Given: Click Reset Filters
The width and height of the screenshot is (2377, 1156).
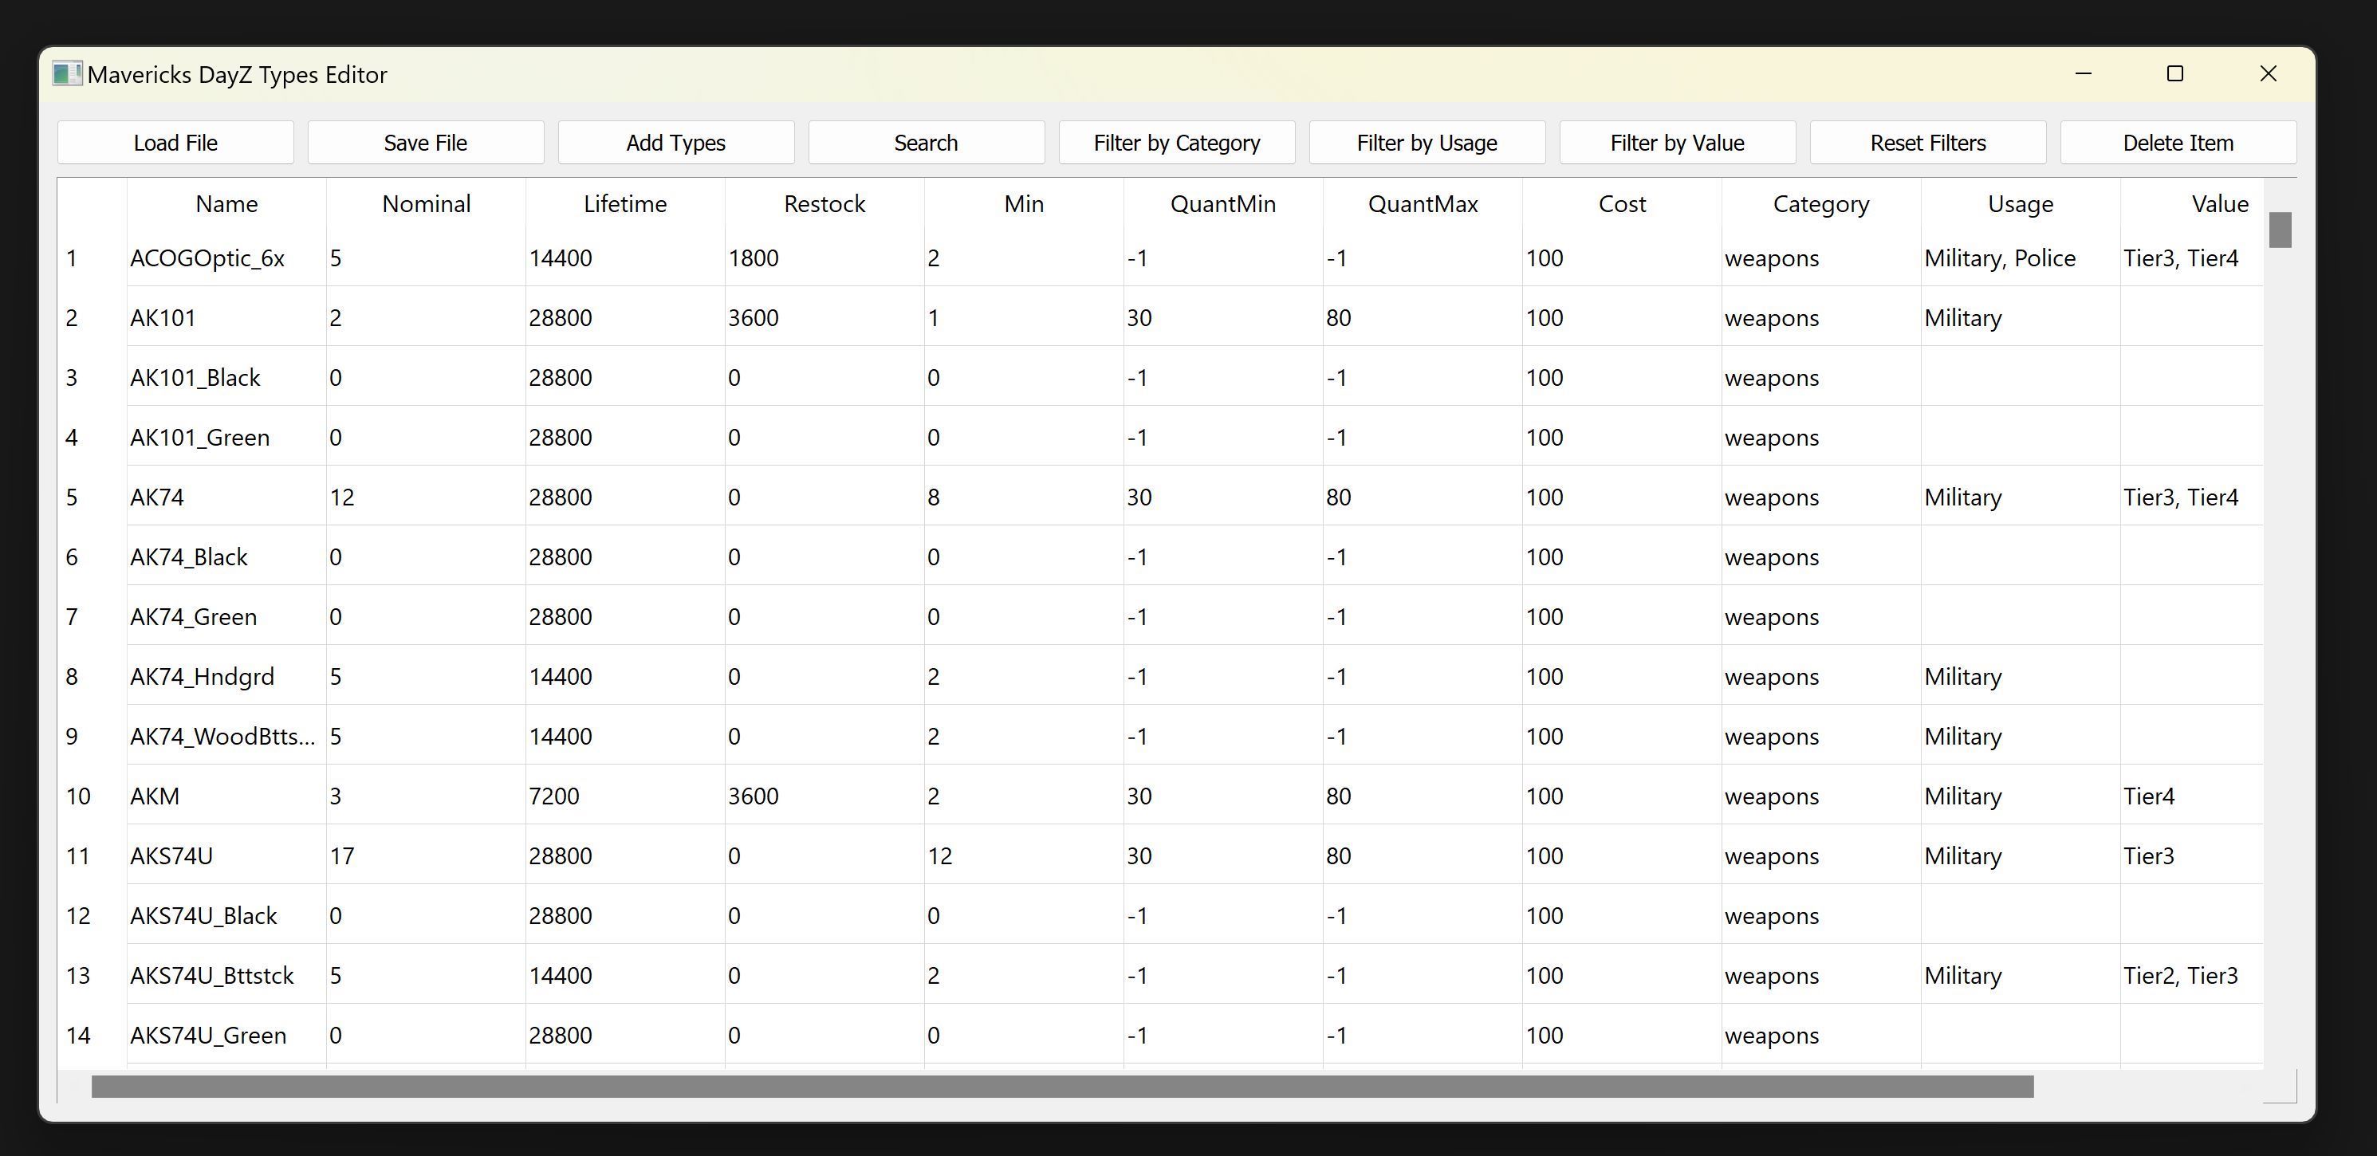Looking at the screenshot, I should click(x=1927, y=143).
